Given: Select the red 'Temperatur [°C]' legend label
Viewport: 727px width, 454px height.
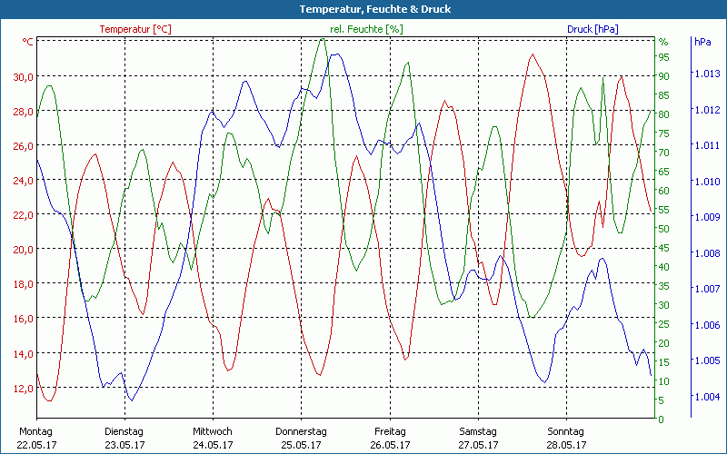Looking at the screenshot, I should click(134, 29).
